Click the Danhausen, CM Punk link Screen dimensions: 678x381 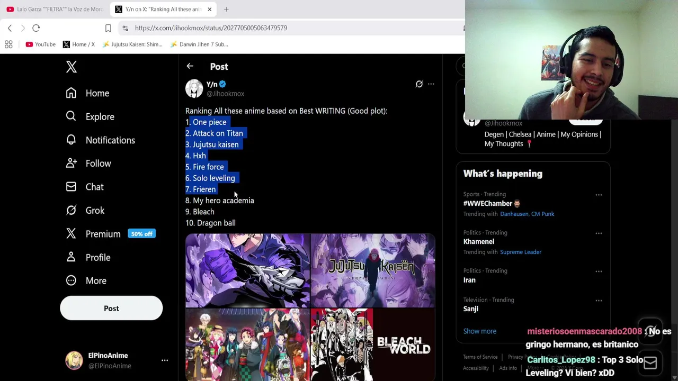(527, 214)
